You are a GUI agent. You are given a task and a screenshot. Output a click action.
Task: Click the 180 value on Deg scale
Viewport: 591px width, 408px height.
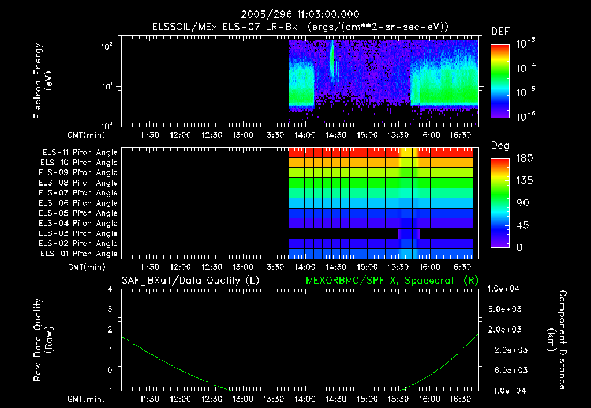[x=525, y=158]
